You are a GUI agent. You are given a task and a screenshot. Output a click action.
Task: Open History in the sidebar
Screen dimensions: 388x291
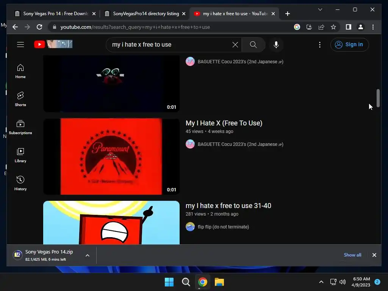pos(20,183)
